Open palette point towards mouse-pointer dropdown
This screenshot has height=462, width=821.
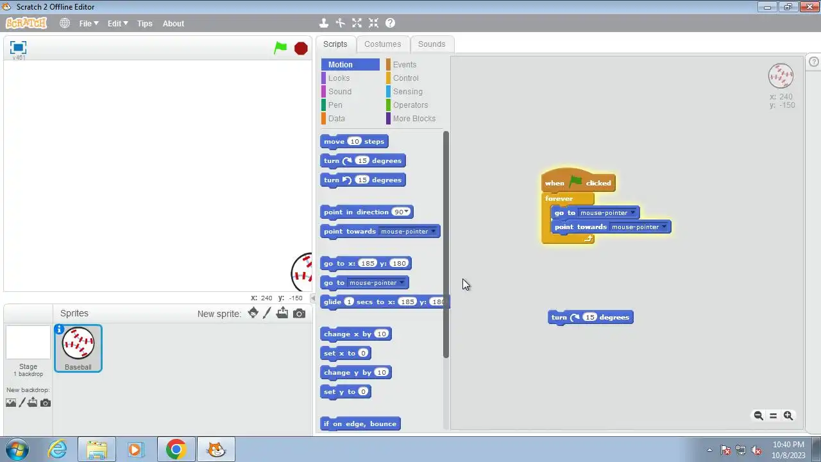(x=434, y=232)
